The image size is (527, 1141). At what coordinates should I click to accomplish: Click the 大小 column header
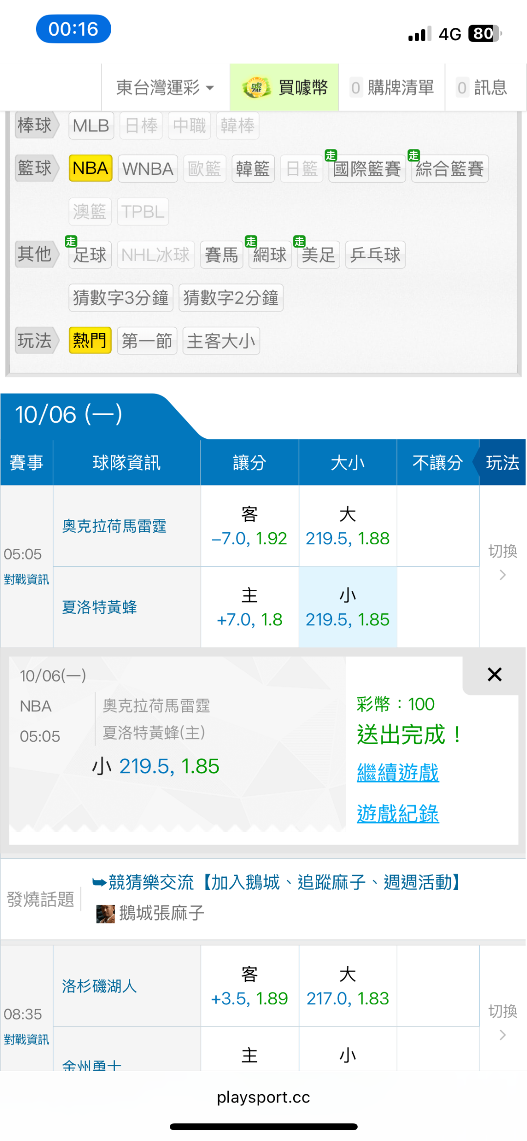click(x=347, y=462)
